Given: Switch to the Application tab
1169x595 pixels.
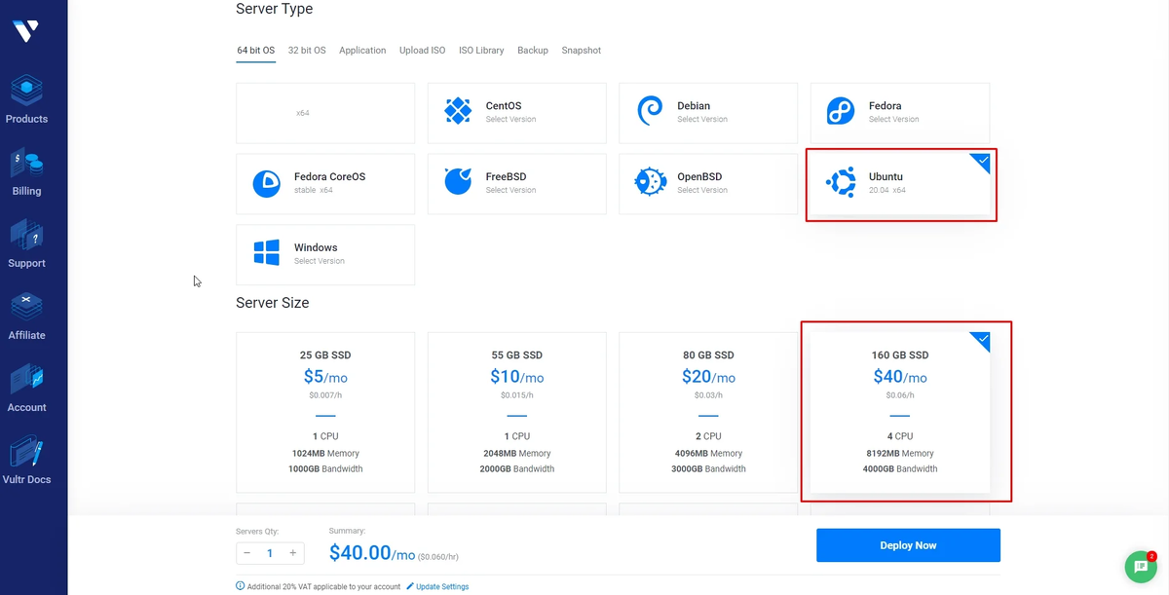Looking at the screenshot, I should tap(362, 51).
